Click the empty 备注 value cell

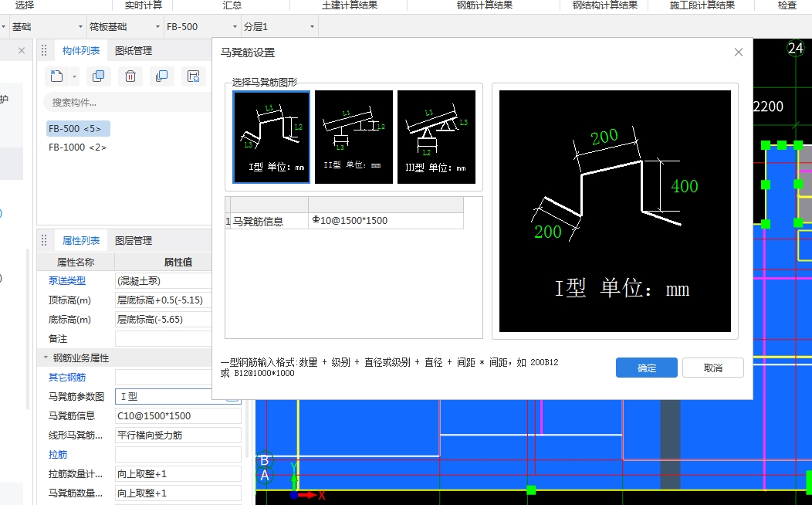click(x=163, y=339)
